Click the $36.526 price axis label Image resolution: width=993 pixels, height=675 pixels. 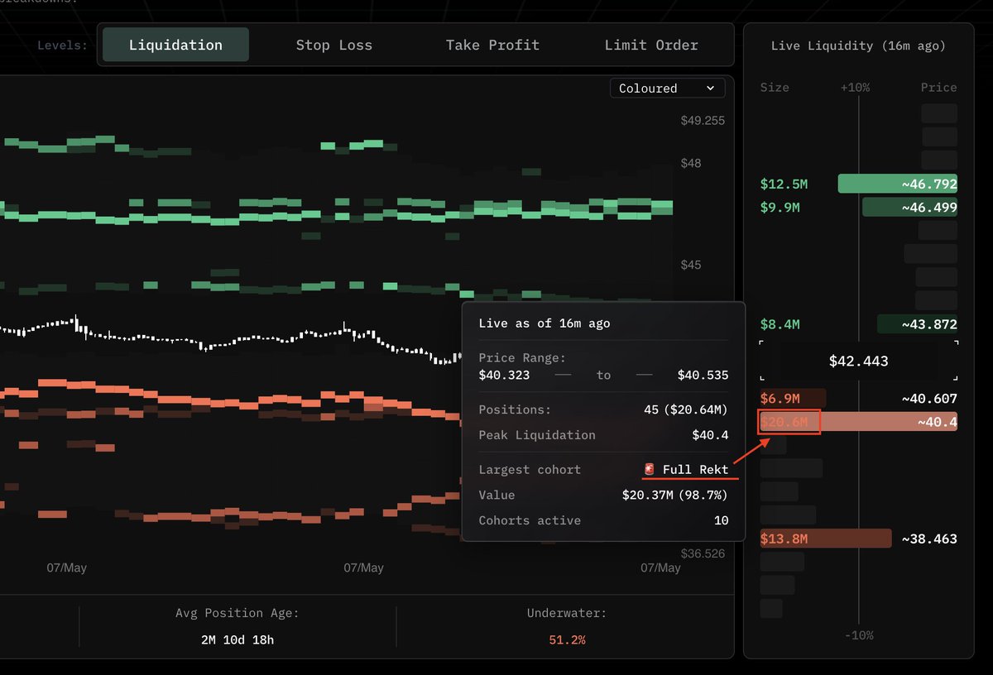pyautogui.click(x=703, y=553)
